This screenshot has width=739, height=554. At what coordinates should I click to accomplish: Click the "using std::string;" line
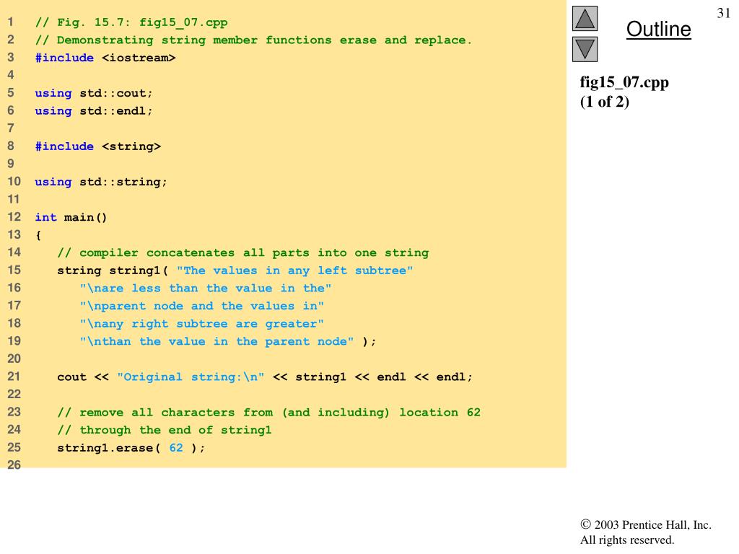point(101,182)
